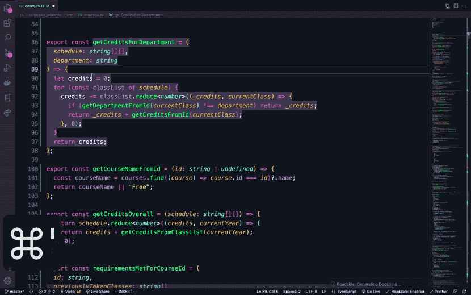
Task: Click 'Ln 89, Col 6' cursor position
Action: 267,292
